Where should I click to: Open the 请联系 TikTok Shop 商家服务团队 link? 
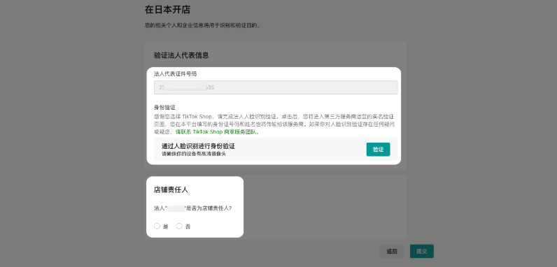(216, 131)
